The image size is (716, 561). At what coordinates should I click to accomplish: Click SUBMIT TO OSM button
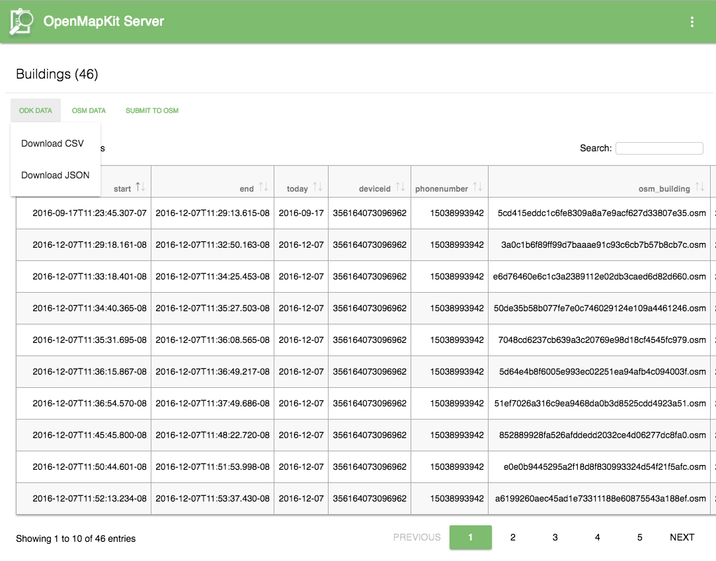(x=152, y=110)
